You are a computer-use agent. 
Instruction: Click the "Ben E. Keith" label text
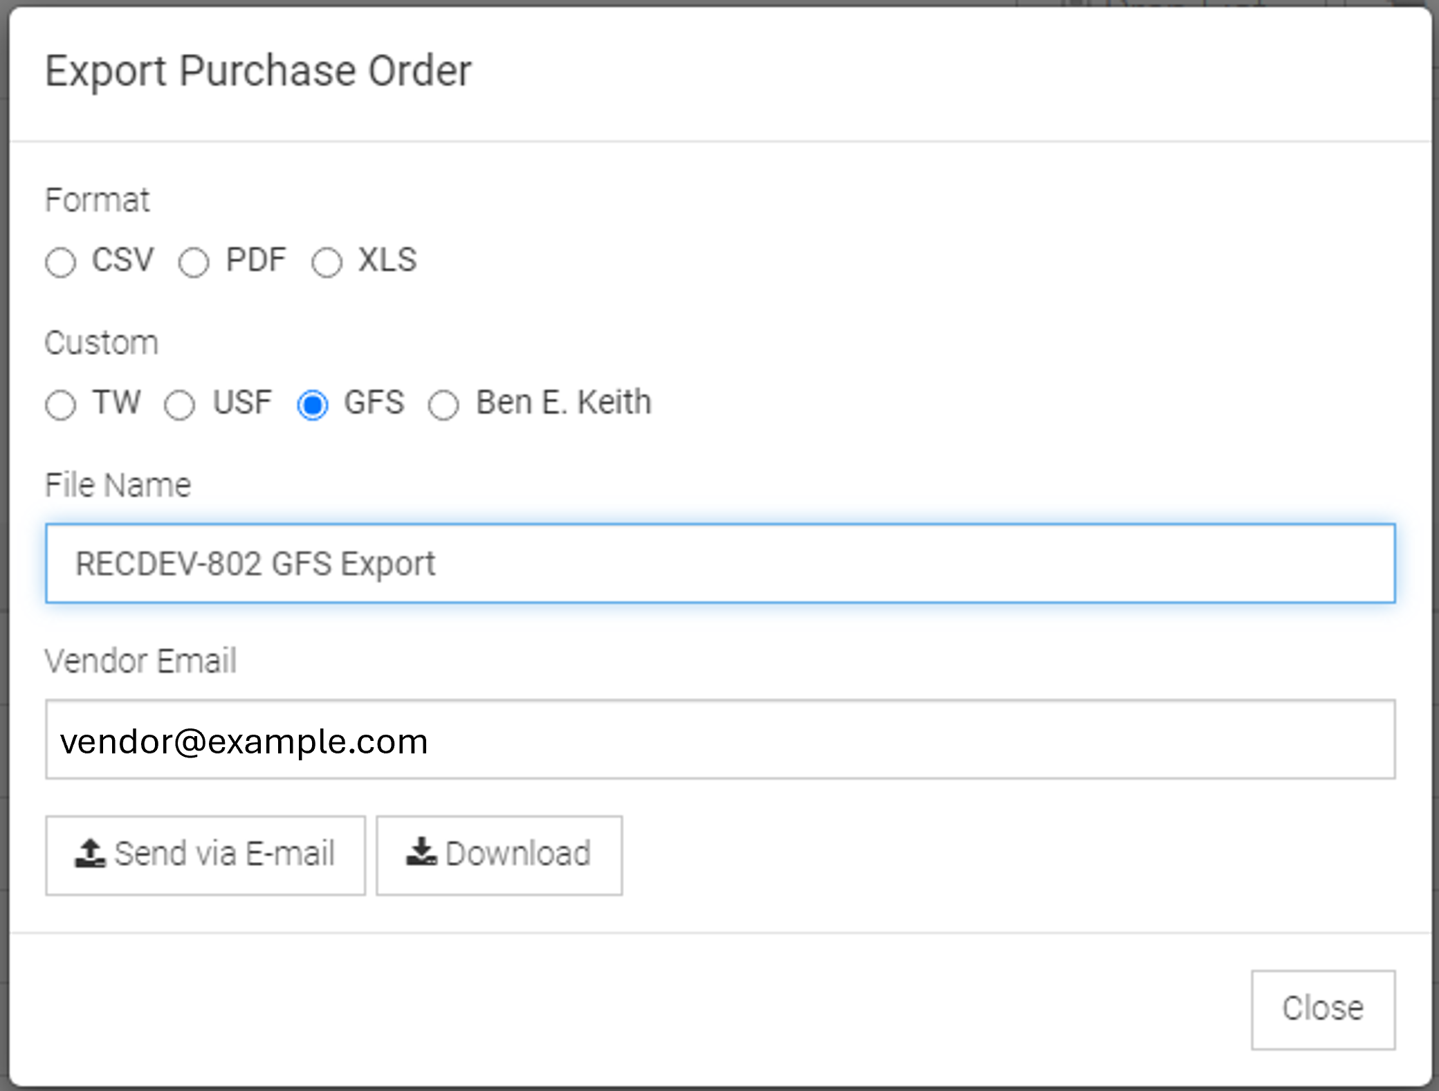click(x=564, y=403)
